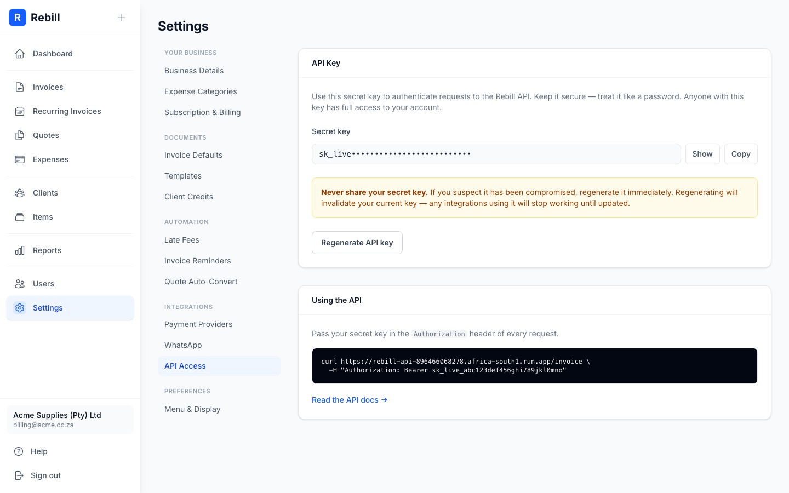This screenshot has width=789, height=493.
Task: Click the Reports bar chart icon
Action: click(20, 250)
